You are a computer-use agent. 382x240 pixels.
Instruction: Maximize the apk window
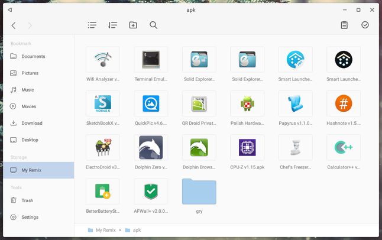tap(358, 9)
